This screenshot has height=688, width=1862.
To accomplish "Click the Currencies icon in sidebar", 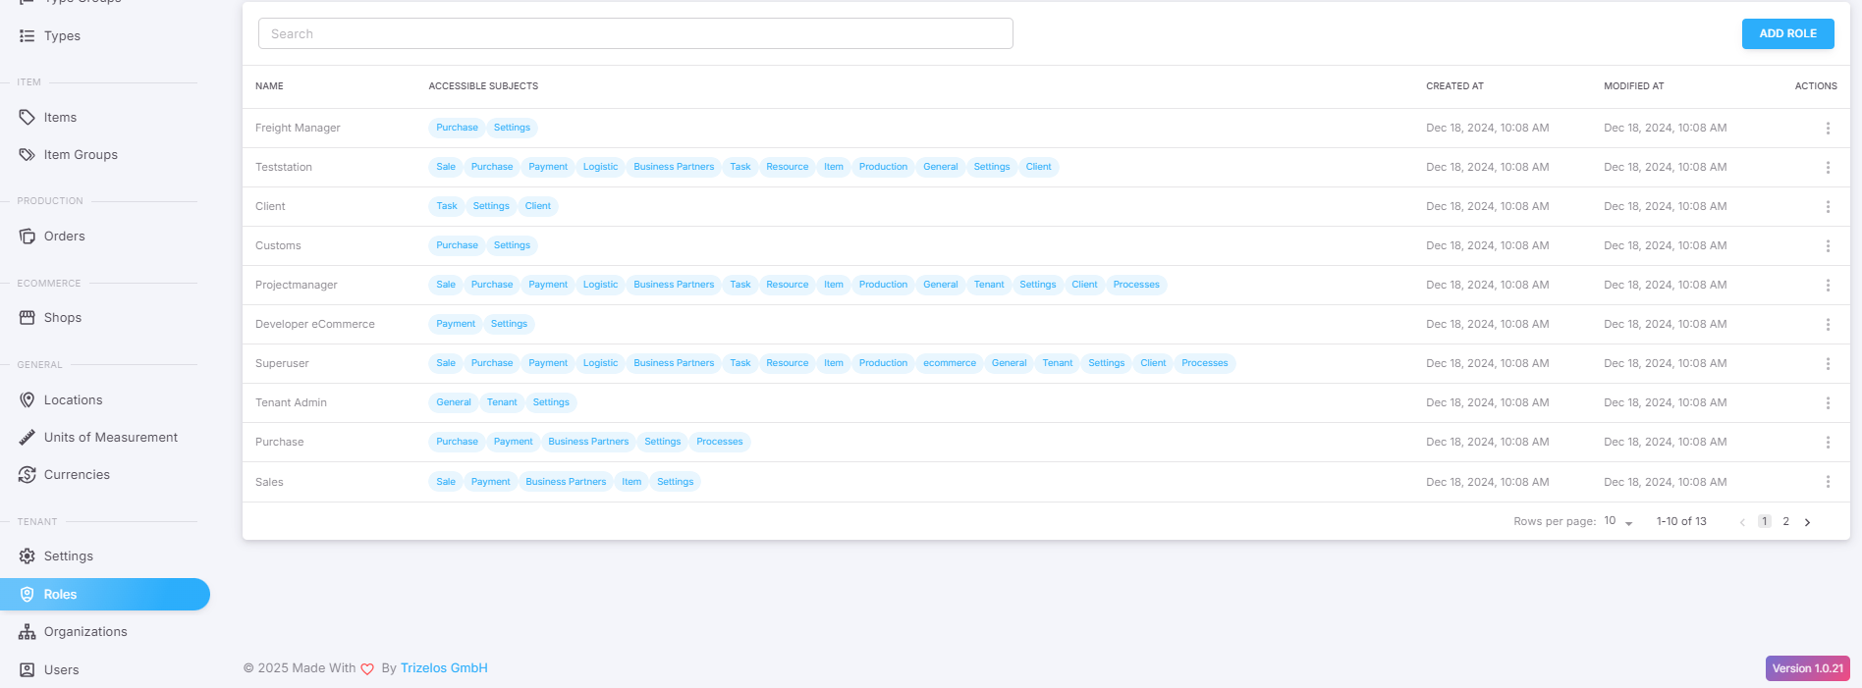I will tap(27, 475).
